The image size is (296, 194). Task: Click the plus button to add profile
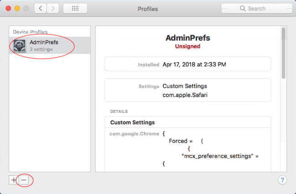point(13,180)
